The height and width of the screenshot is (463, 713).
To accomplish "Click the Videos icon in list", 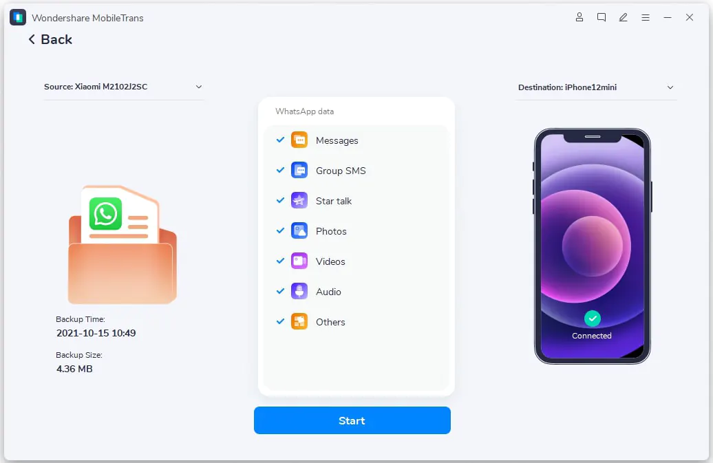I will (299, 261).
